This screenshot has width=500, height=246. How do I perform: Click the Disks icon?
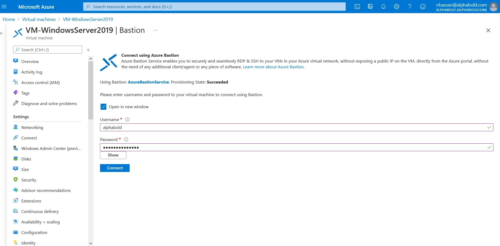[16, 159]
